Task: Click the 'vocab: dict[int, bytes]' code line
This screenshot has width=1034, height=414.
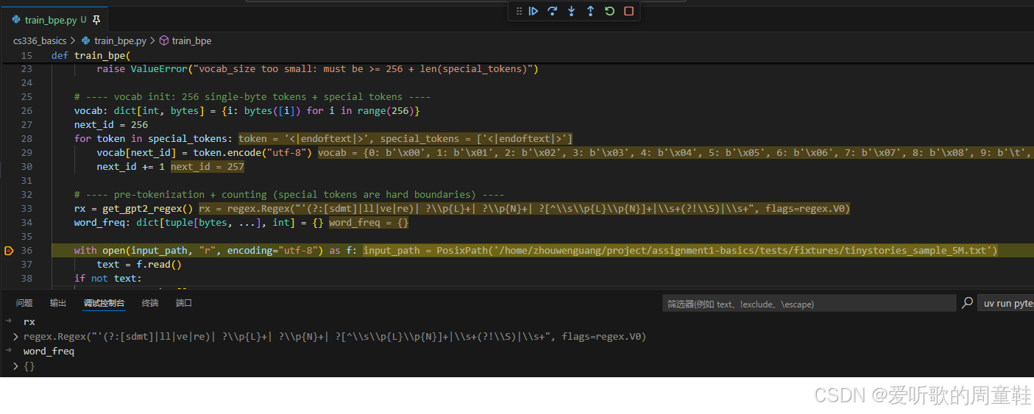Action: pyautogui.click(x=247, y=111)
